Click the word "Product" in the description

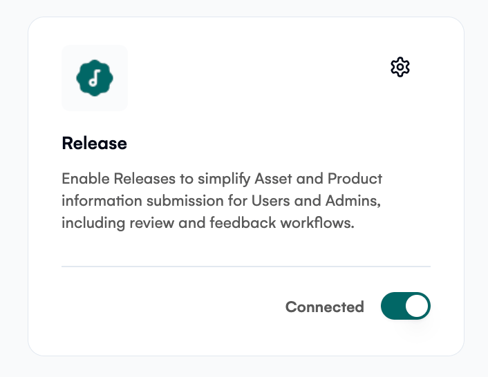pyautogui.click(x=355, y=179)
